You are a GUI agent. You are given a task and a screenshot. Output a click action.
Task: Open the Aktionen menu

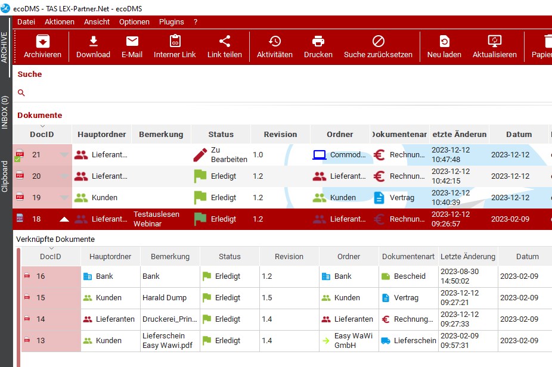tap(60, 22)
